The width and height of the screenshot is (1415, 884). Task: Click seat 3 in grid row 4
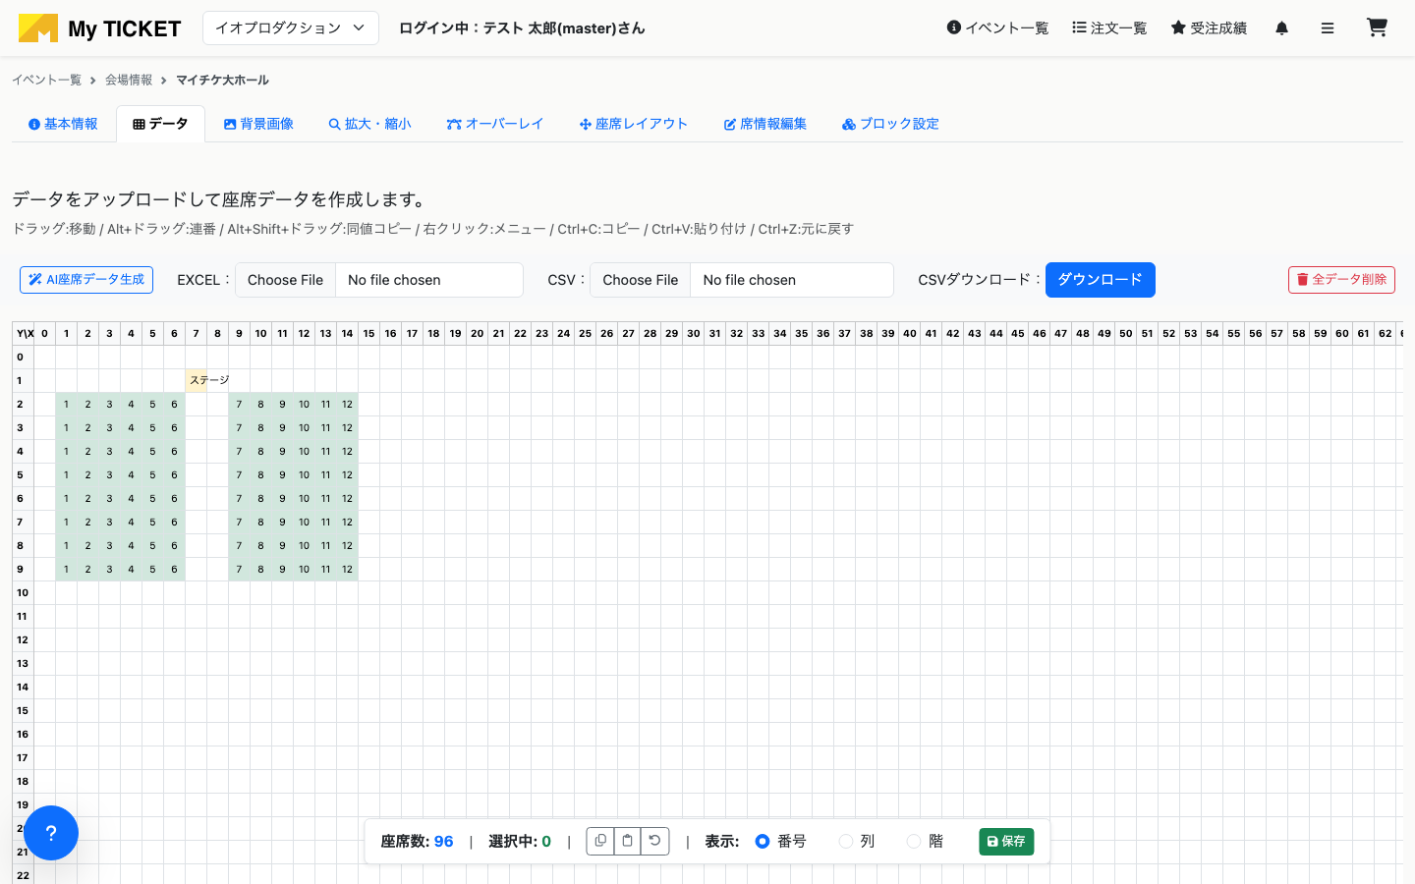(x=110, y=451)
